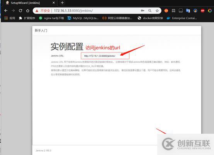Image resolution: width=214 pixels, height=155 pixels.
Task: Click the zoom magnifier icon in address bar
Action: coord(150,11)
